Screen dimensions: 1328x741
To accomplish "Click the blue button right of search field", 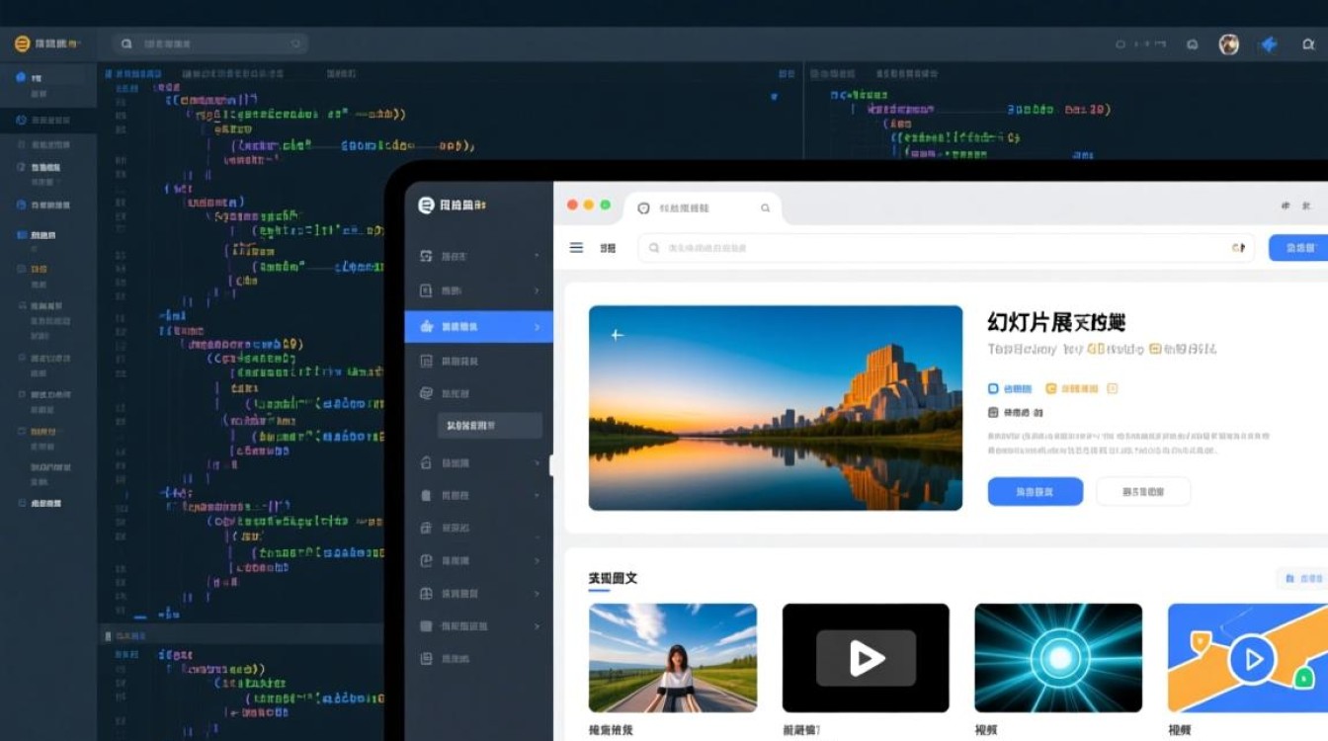I will (x=1297, y=248).
